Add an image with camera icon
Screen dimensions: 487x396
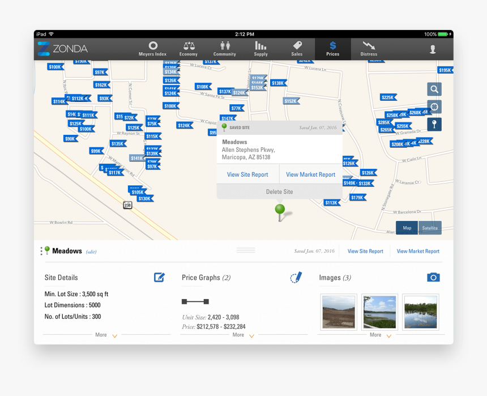433,277
